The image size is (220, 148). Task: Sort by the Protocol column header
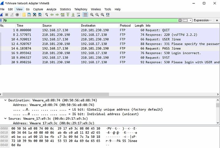pos(126,26)
